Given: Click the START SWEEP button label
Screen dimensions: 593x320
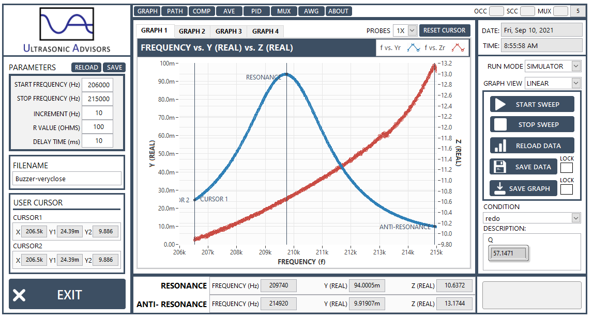Looking at the screenshot, I should coord(537,105).
